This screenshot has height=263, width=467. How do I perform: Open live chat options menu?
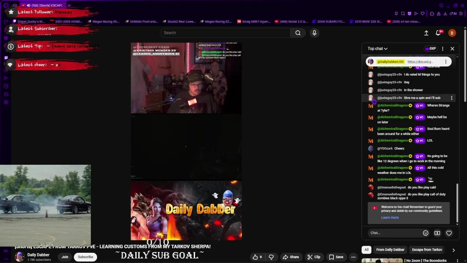[x=443, y=49]
